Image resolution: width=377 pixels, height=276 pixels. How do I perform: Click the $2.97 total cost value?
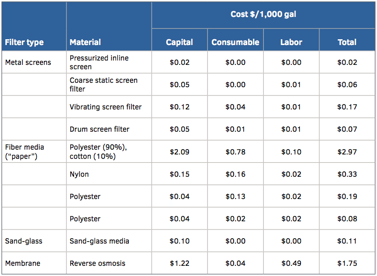click(x=347, y=152)
